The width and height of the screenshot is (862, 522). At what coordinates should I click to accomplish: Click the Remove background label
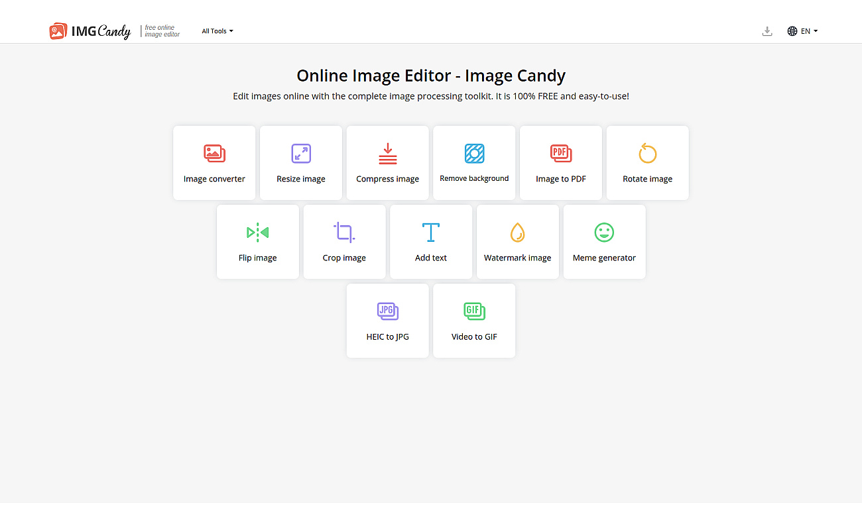[474, 178]
